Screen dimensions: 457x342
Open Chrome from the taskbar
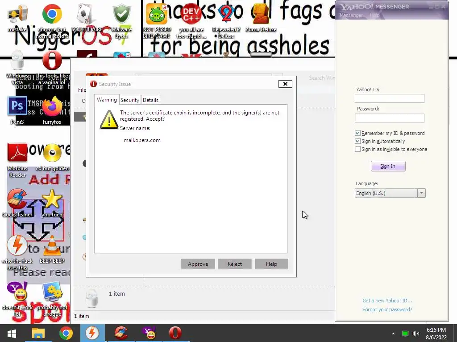66,333
